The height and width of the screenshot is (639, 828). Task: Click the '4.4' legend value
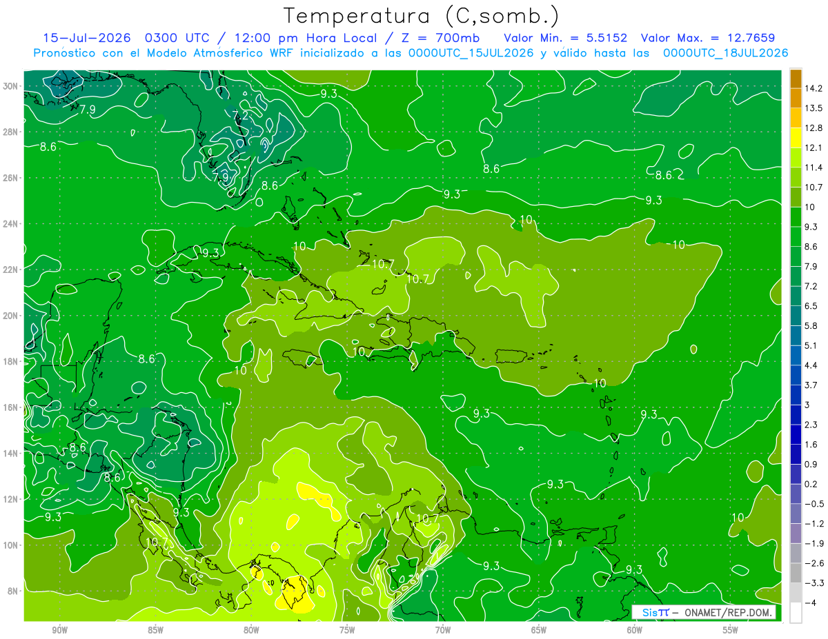click(811, 365)
